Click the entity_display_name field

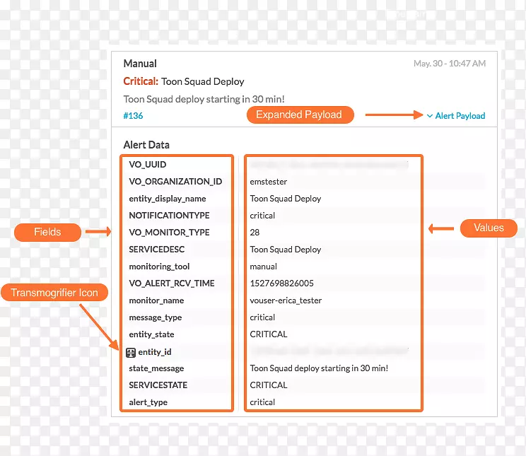(168, 199)
